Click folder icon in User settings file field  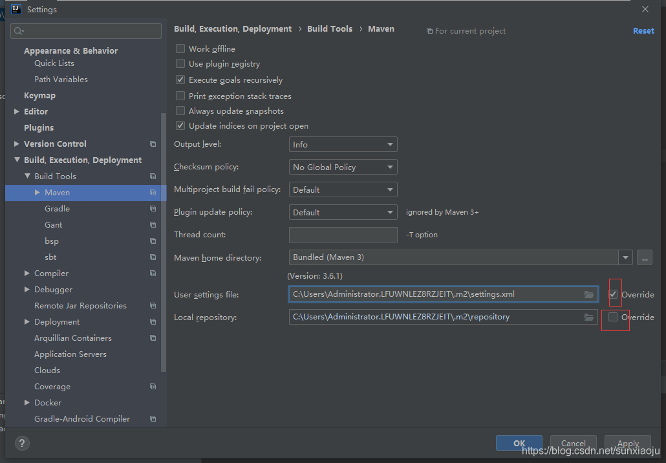coord(588,294)
